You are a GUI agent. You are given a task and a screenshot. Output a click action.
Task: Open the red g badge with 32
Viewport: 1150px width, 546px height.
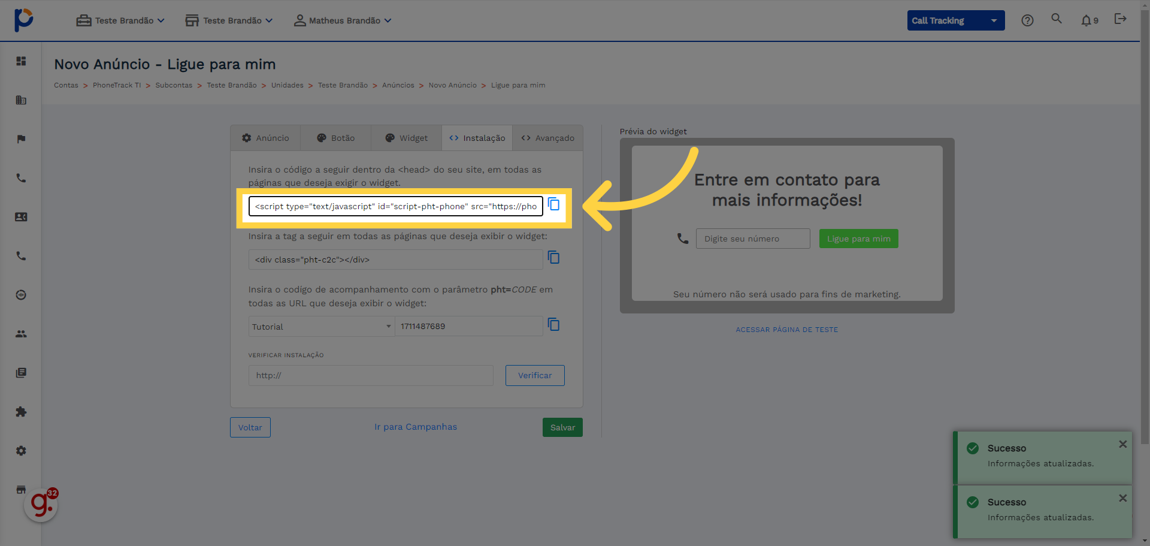[41, 505]
